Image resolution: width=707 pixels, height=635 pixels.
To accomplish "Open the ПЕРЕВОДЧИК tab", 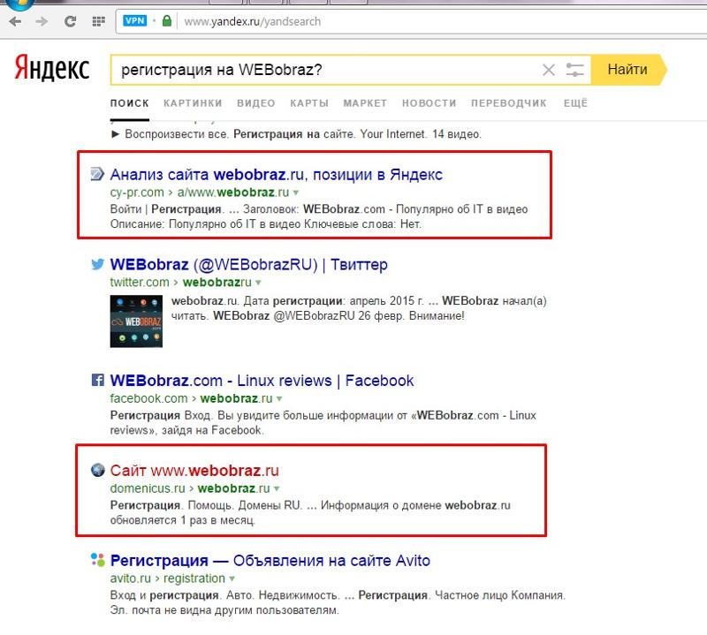I will (x=509, y=103).
